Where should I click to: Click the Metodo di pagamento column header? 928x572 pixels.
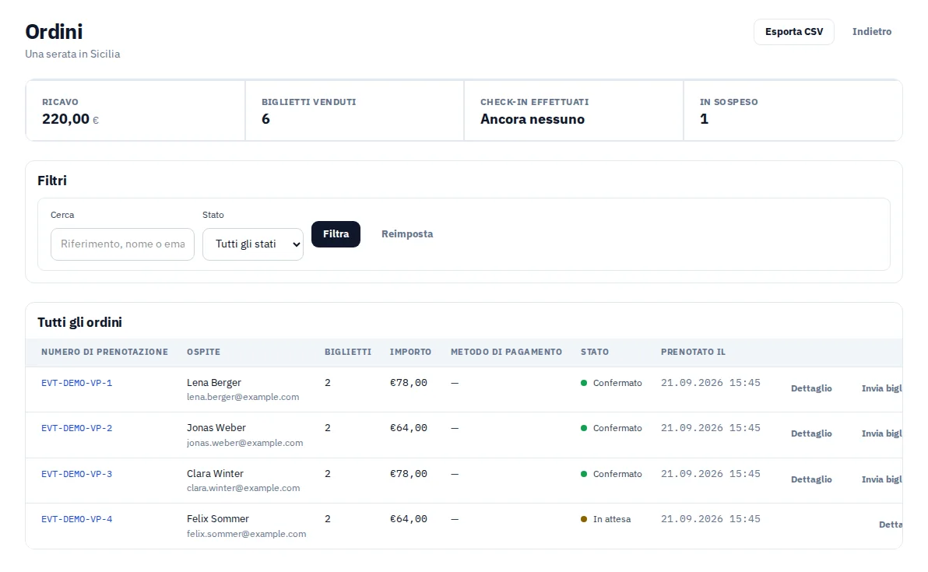[x=507, y=352]
